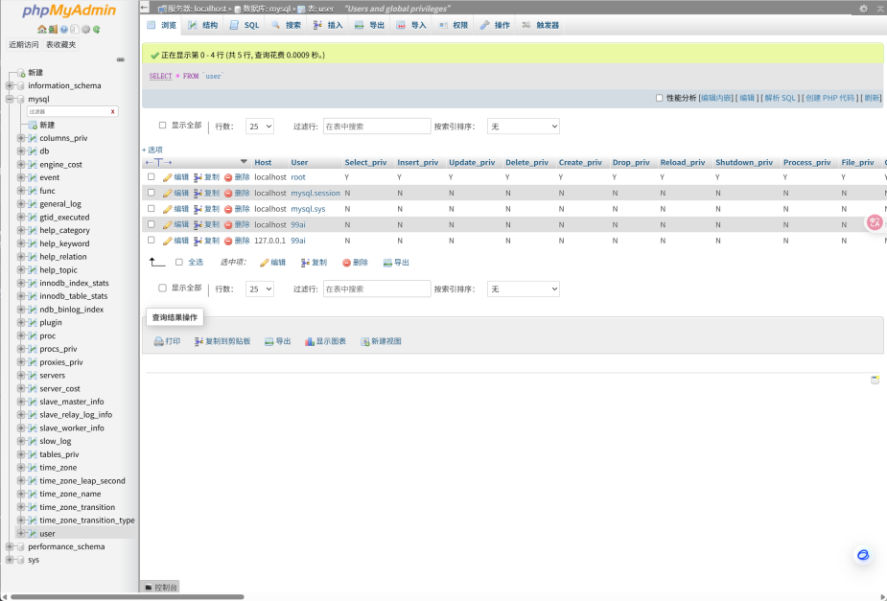Click the bookmark icon at right edge

[875, 380]
